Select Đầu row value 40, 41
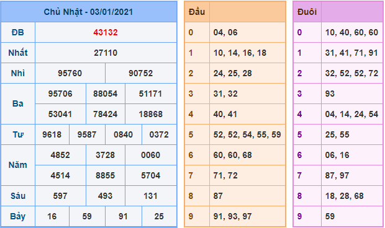This screenshot has width=385, height=228. pyautogui.click(x=225, y=114)
